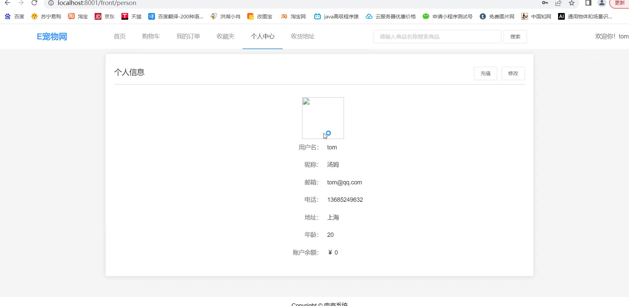Open the 洪湖小肖 bookmark

point(225,16)
